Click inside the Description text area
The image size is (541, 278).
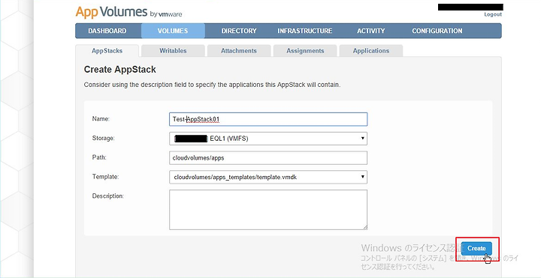268,210
